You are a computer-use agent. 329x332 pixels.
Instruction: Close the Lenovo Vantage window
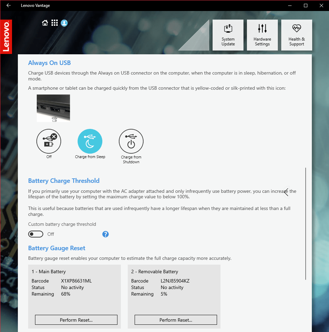321,5
